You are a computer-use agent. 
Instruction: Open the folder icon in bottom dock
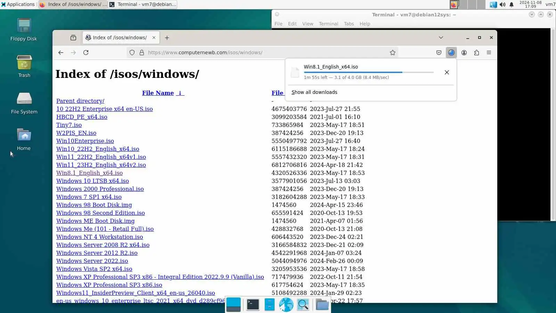pos(322,305)
